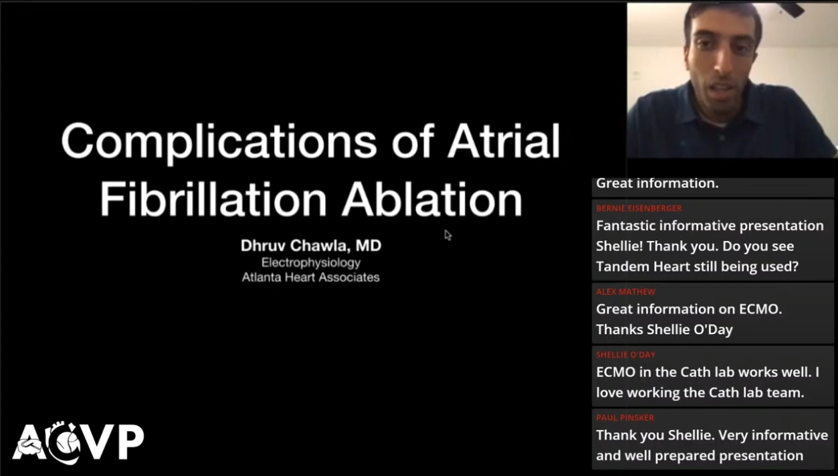Screen dimensions: 838x476
Task: Select Alex Mathew's 'Great information on ECMO' message
Action: click(x=689, y=319)
